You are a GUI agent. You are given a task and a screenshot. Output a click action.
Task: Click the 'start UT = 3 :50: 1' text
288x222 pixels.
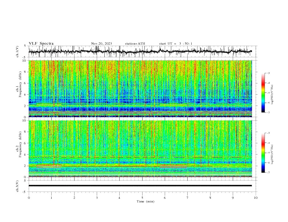pos(176,44)
